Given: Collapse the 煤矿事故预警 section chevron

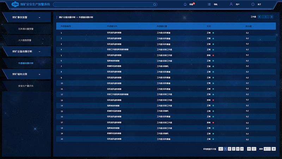Looking at the screenshot, I should [39, 17].
